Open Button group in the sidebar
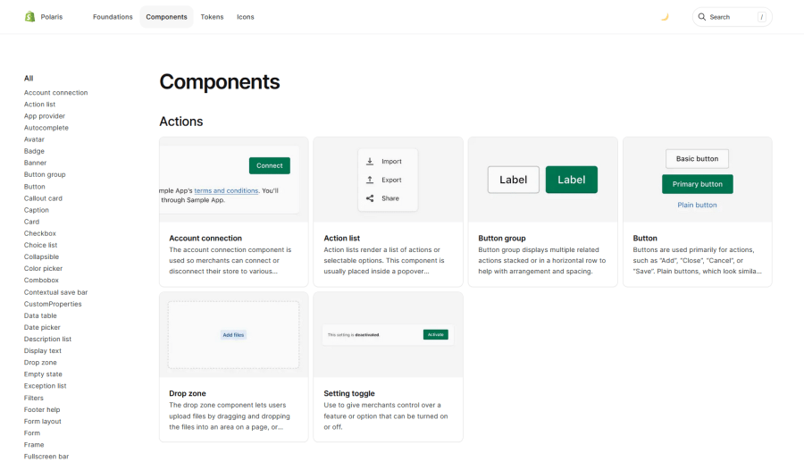 click(x=45, y=174)
